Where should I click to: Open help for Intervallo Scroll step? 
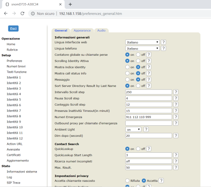coord(176,92)
